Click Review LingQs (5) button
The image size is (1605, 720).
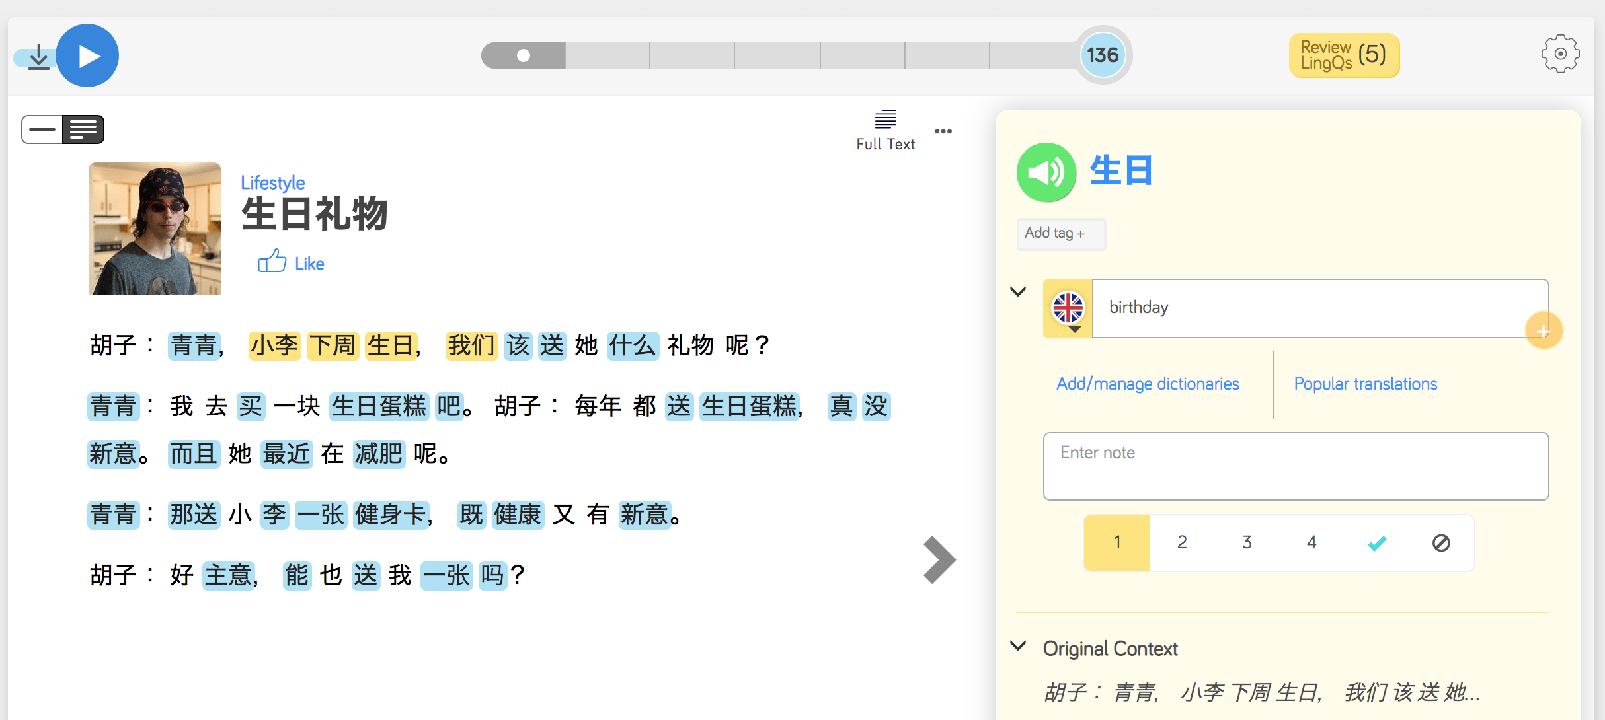[1343, 55]
